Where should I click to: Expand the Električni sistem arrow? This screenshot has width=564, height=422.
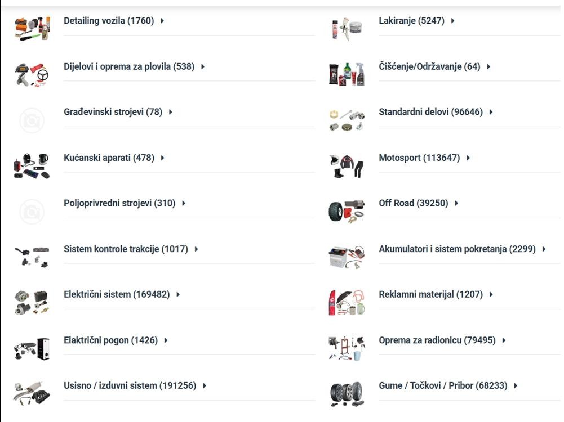178,294
